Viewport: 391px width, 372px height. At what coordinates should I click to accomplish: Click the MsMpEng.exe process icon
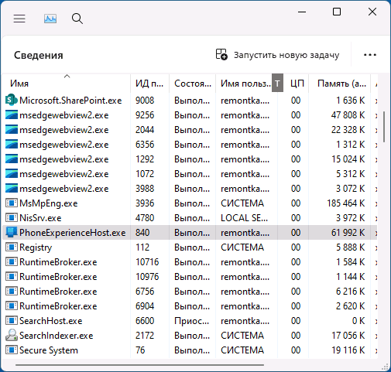[x=12, y=203]
